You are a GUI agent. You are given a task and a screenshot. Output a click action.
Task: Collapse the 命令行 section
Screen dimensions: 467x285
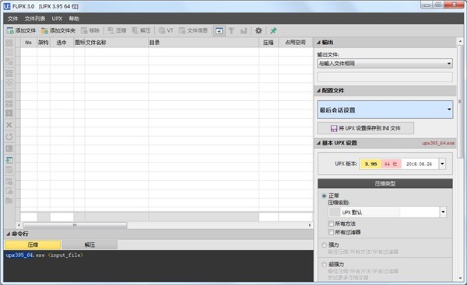8,234
